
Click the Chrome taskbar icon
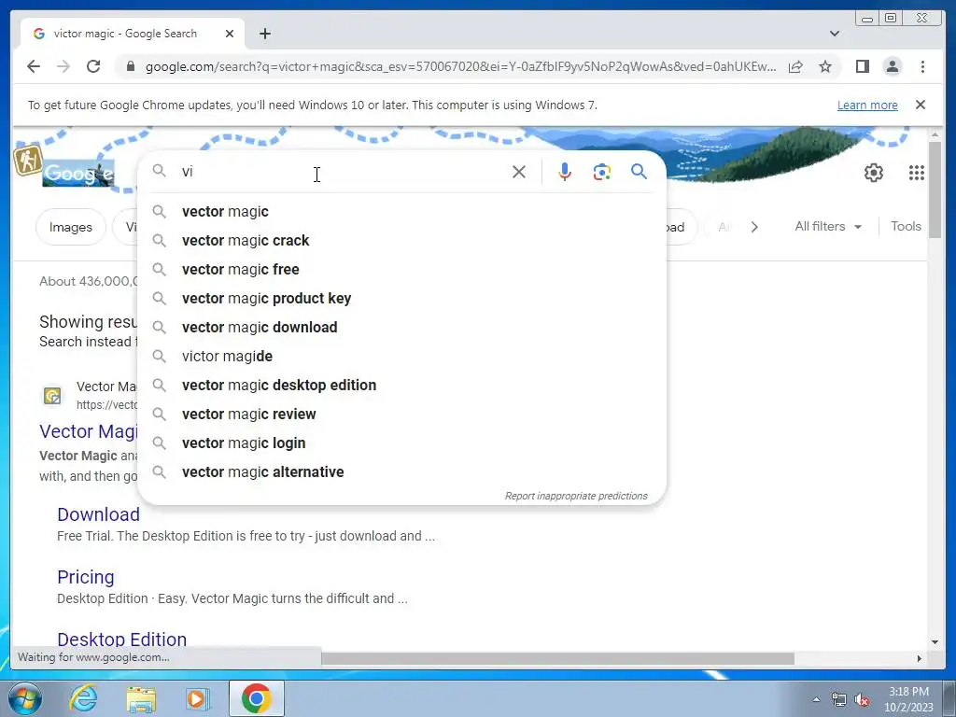(x=256, y=698)
